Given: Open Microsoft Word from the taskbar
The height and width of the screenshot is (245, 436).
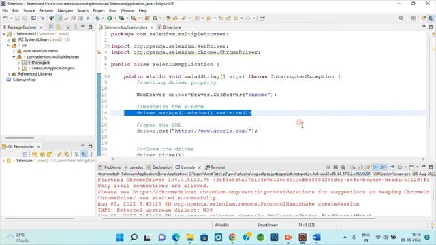Looking at the screenshot, I should 316,238.
